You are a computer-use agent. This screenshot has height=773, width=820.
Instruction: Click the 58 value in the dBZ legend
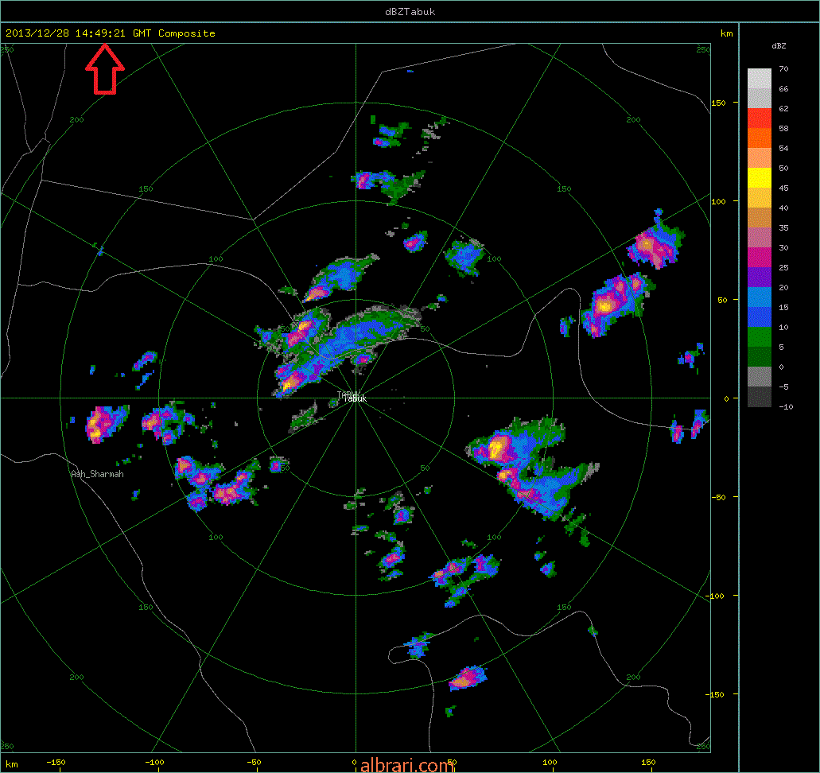tap(783, 128)
